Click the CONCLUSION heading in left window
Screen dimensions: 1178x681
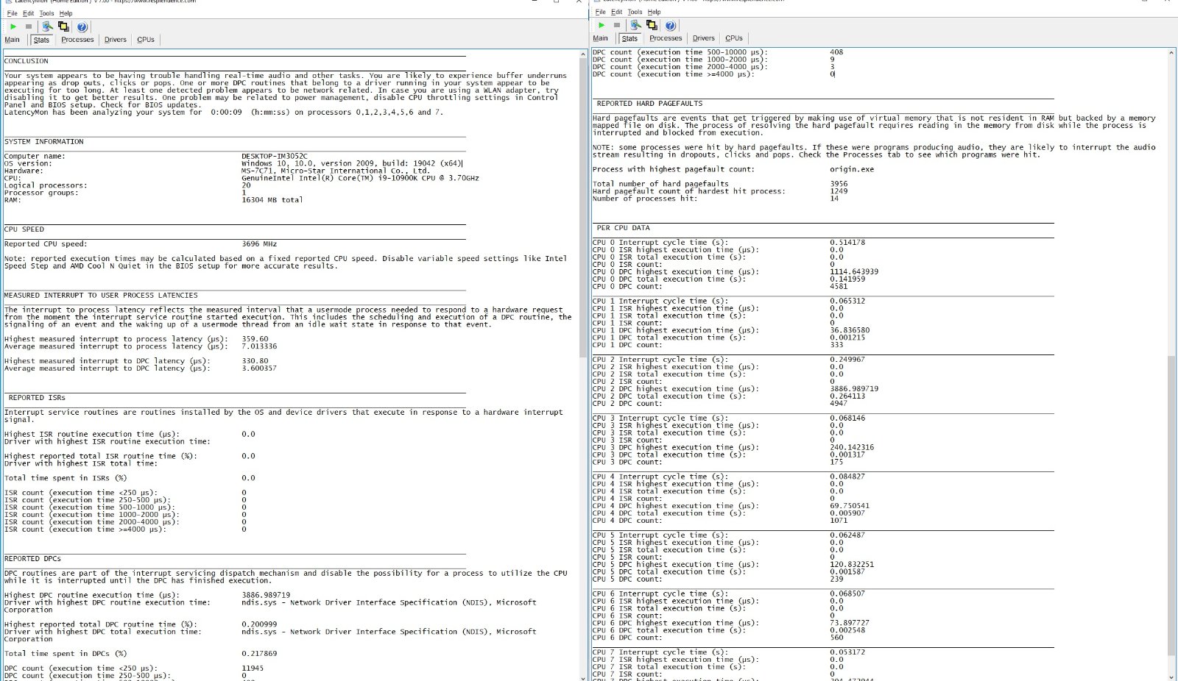point(27,61)
